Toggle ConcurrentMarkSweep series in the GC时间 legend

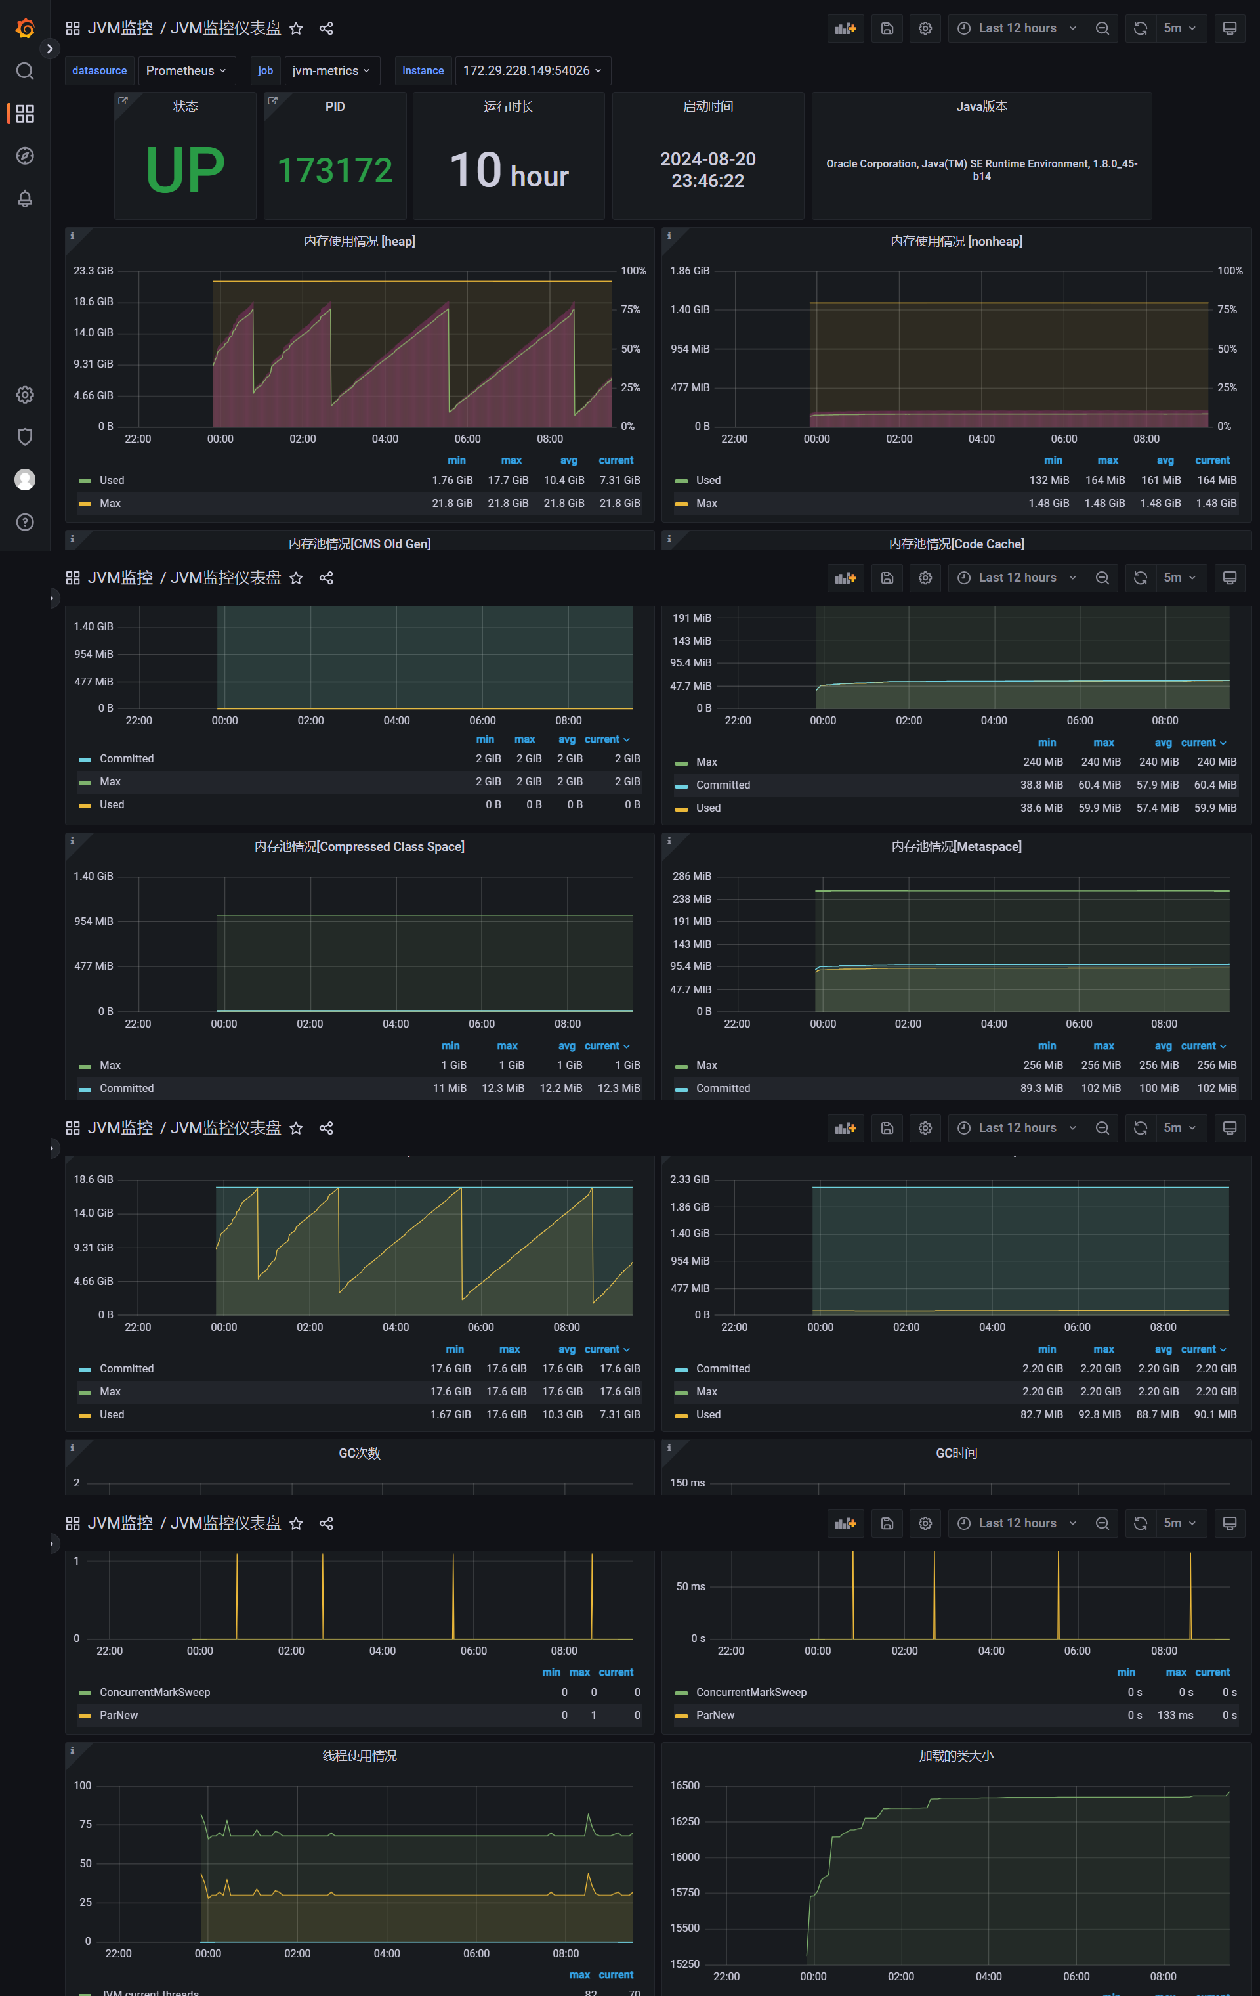[x=751, y=1692]
